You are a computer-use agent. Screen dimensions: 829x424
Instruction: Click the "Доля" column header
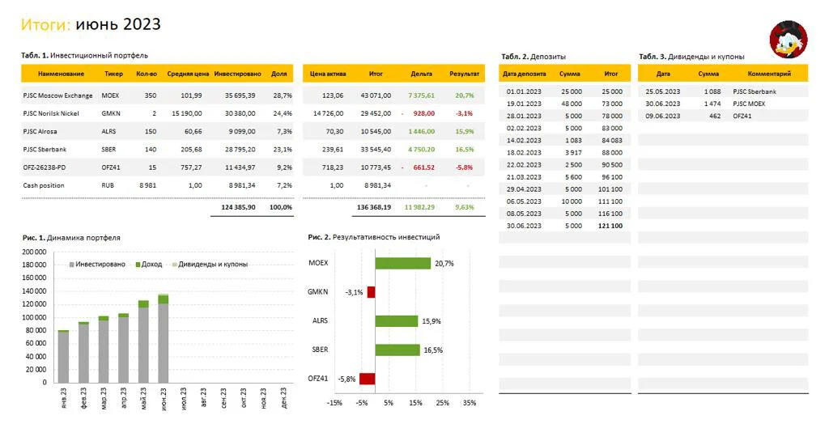tap(279, 74)
